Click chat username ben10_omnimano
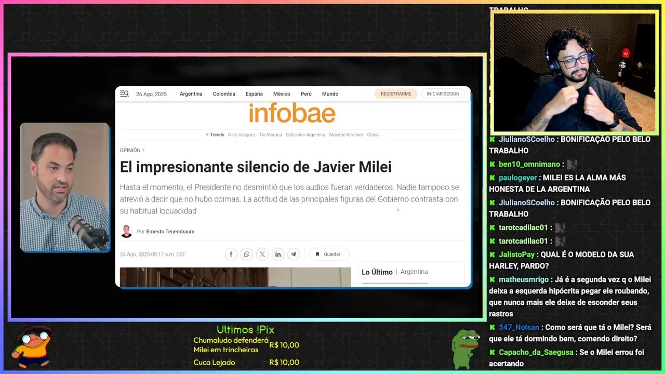This screenshot has width=665, height=374. point(529,164)
